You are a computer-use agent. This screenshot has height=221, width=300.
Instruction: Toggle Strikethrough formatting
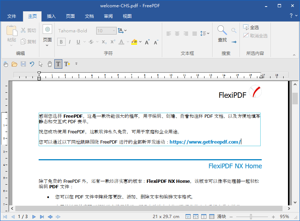pyautogui.click(x=91, y=42)
